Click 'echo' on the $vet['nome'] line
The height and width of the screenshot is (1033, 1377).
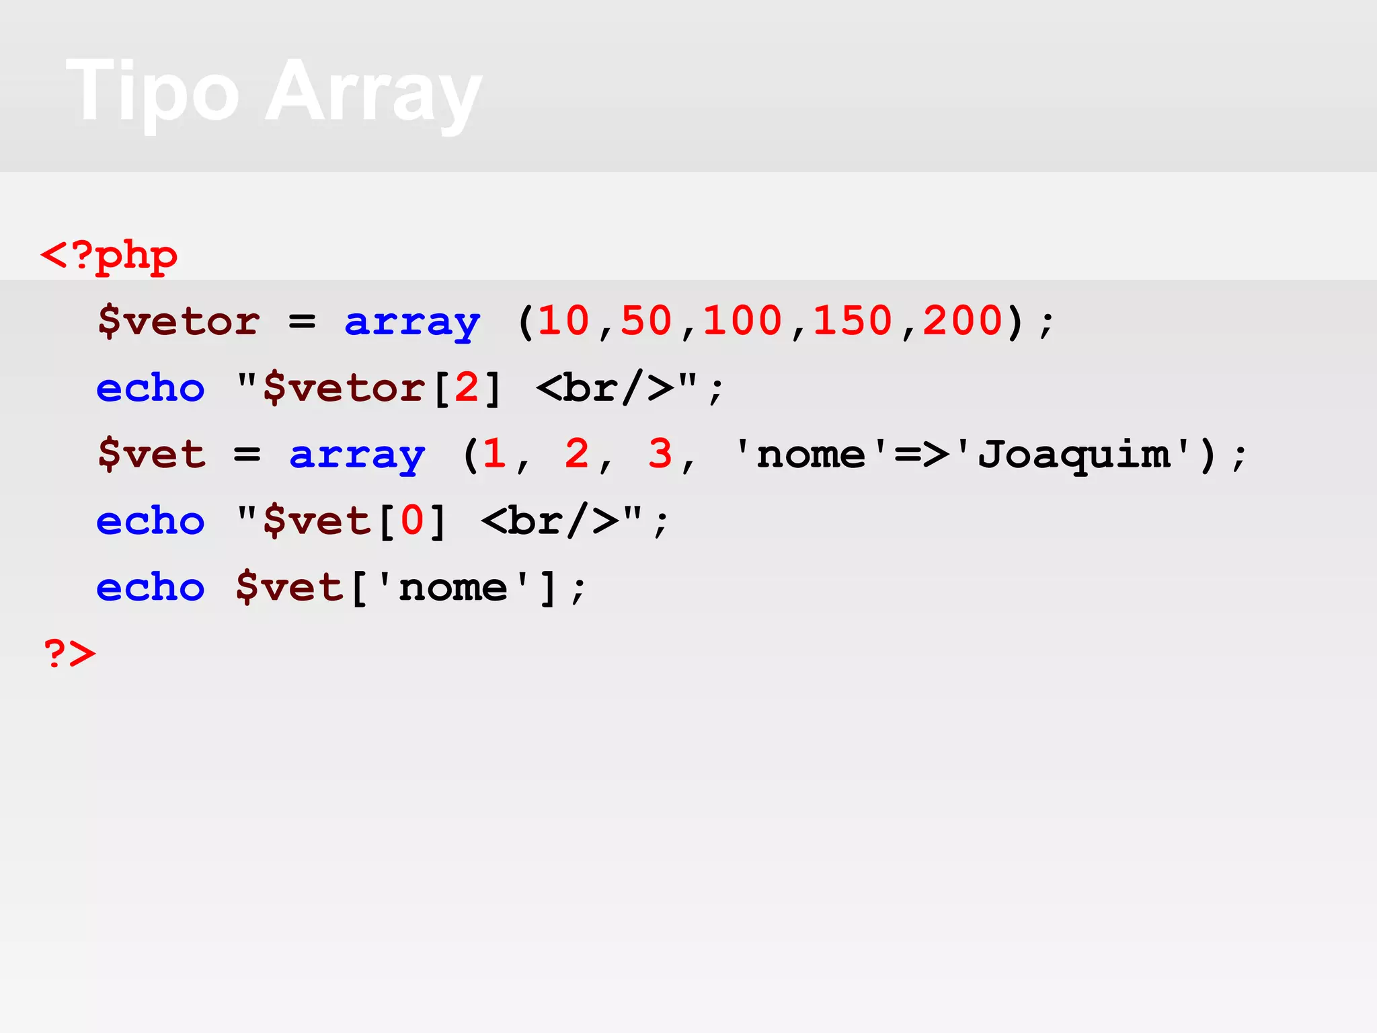[151, 587]
